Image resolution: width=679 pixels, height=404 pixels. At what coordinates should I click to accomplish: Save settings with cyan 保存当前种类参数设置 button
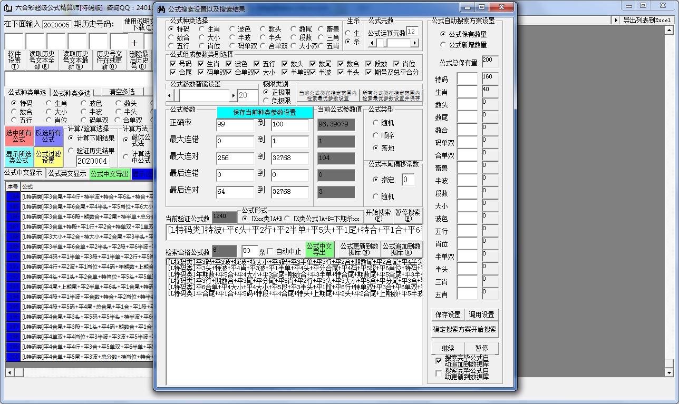pyautogui.click(x=265, y=112)
